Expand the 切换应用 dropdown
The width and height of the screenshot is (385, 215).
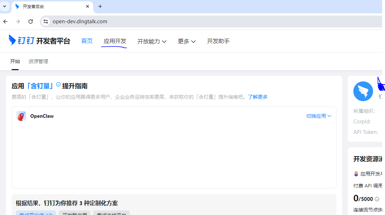point(318,116)
